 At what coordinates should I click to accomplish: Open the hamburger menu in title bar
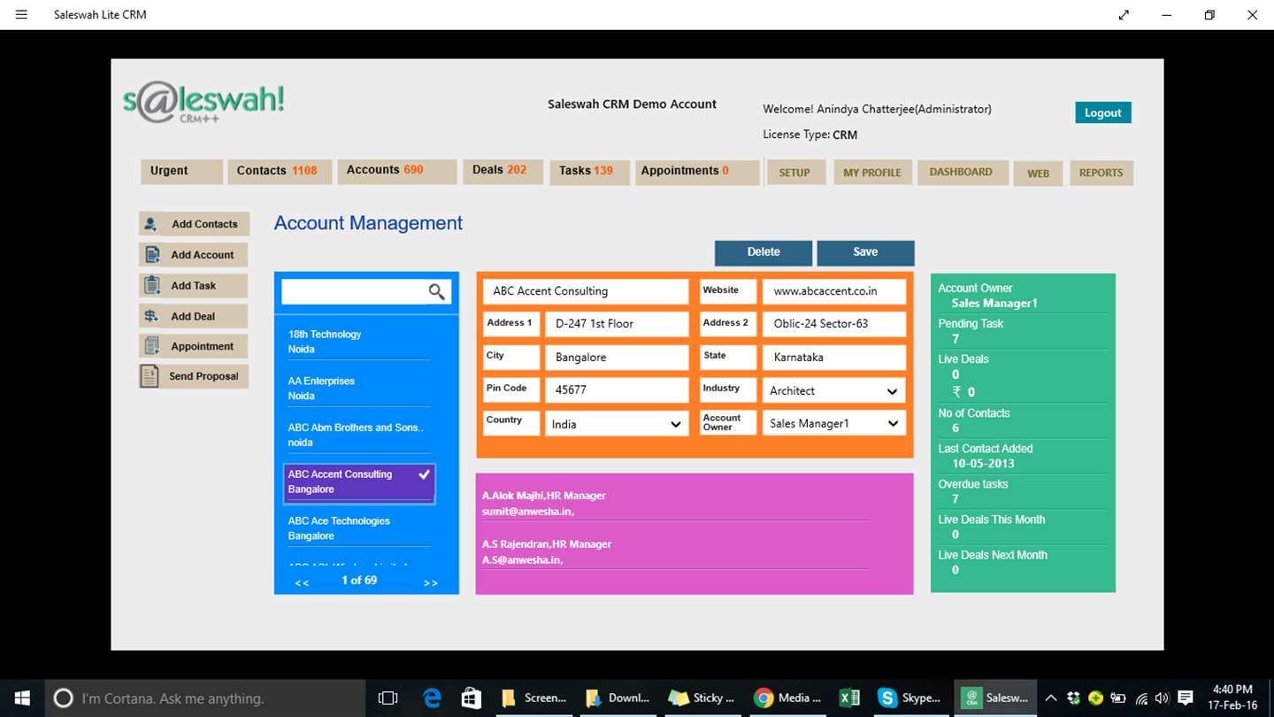point(21,14)
